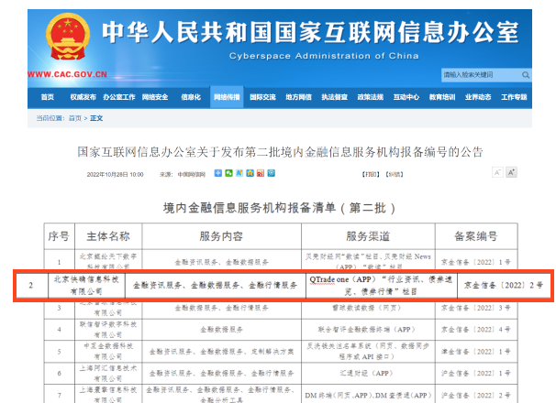Click the 服务渠道 column header
This screenshot has height=403, width=556.
368,236
